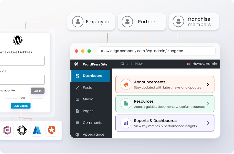This screenshot has height=154, width=234.
Task: Expand the Reports & Dashboards chevron
Action: [208, 123]
